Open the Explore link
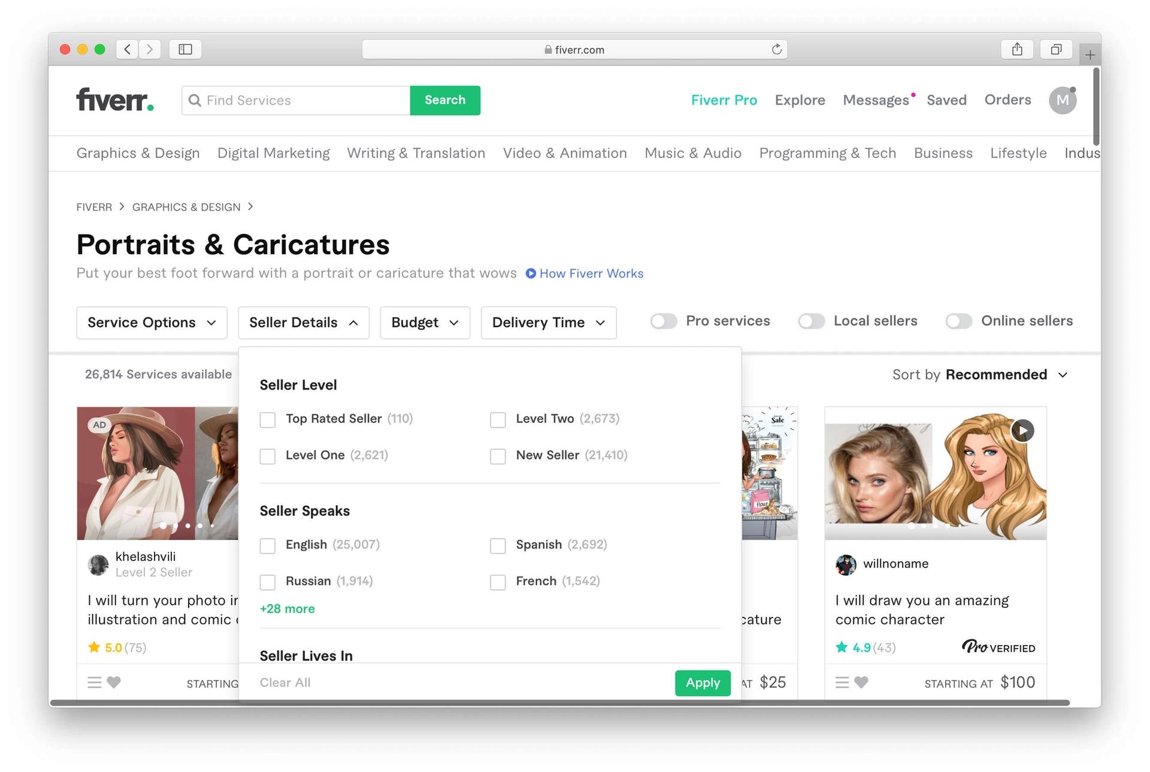The width and height of the screenshot is (1150, 772). 800,100
